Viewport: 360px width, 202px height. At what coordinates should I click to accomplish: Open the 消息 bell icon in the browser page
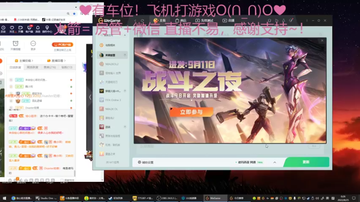[x=38, y=29]
